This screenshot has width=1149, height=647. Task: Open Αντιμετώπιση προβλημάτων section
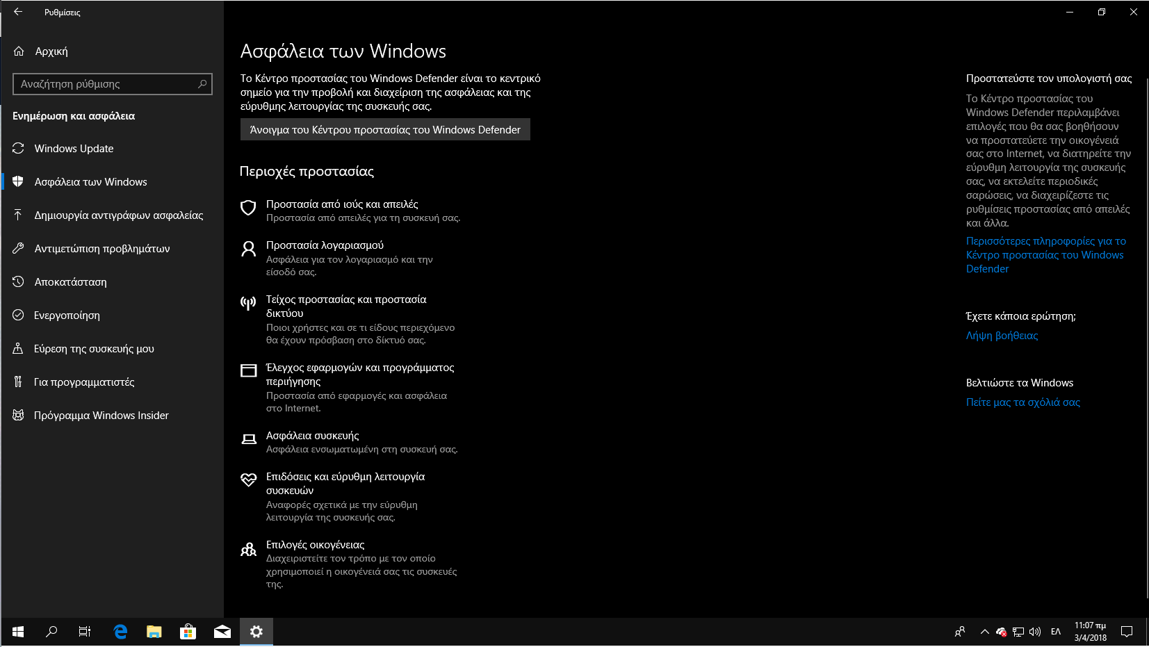[113, 248]
